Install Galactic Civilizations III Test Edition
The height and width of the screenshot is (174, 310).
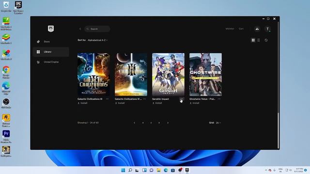(120, 103)
